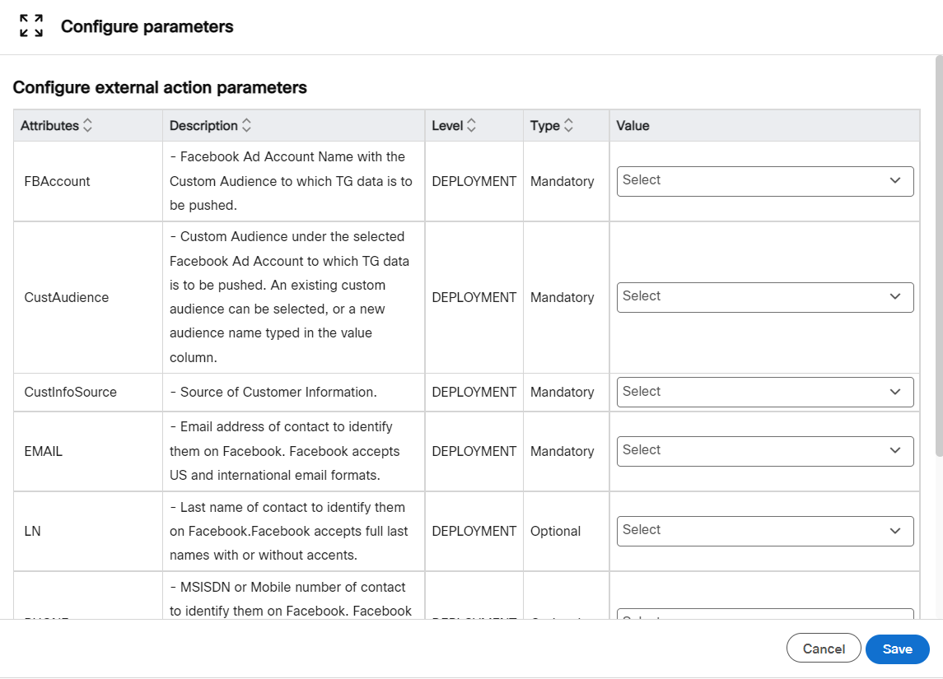Sort the Description column using its sort arrows
This screenshot has width=943, height=679.
(245, 125)
